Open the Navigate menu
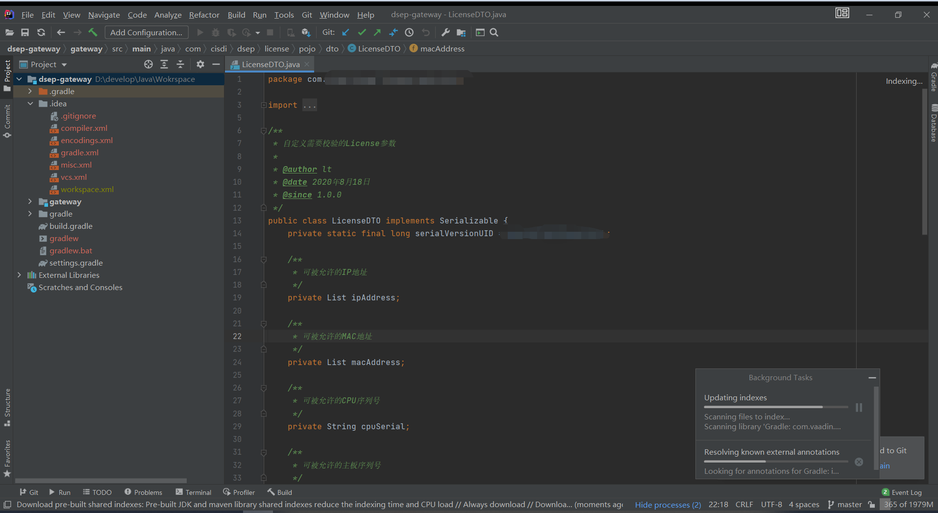The image size is (938, 513). tap(104, 15)
